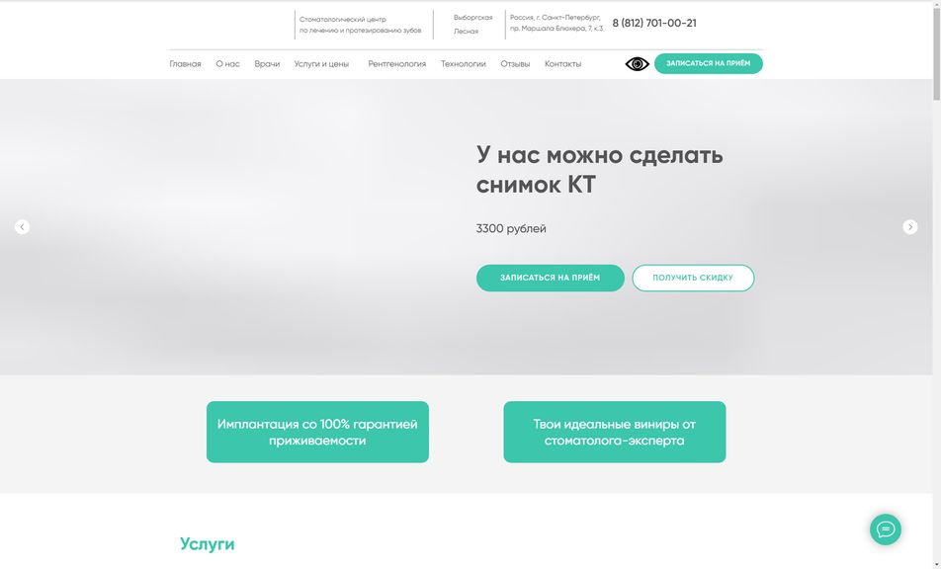Click the У нас можно сделать heading

coord(600,170)
